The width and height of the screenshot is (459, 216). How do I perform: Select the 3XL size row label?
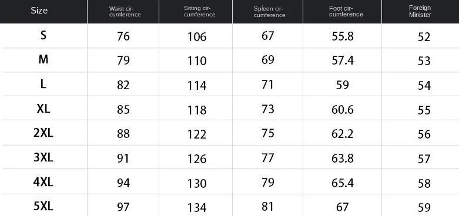(43, 158)
